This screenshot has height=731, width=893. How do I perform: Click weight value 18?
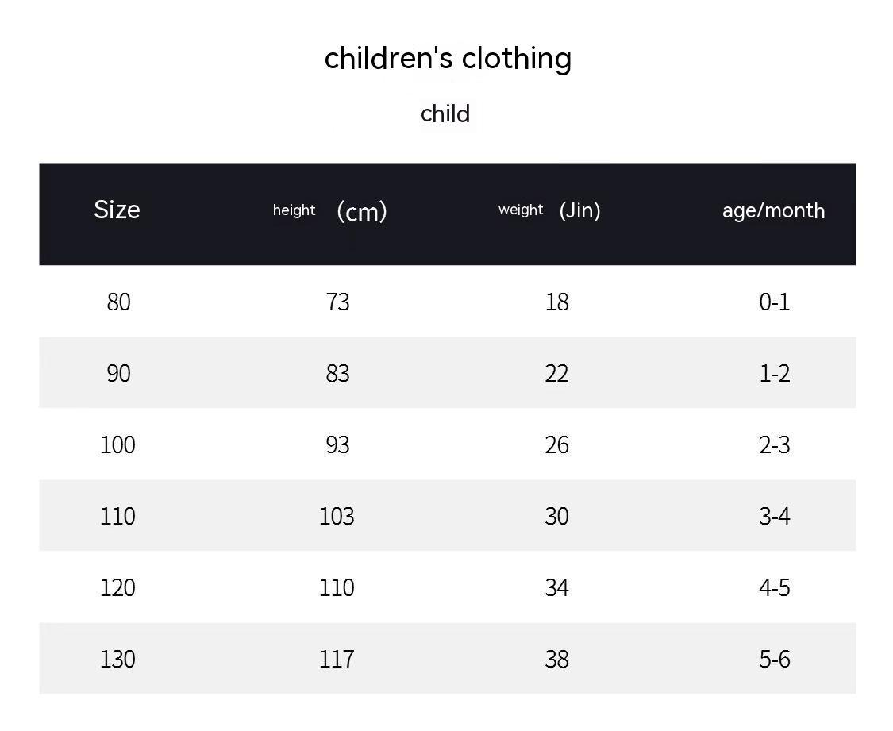click(x=556, y=302)
